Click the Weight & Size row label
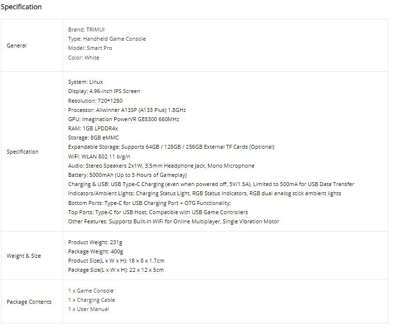 pos(24,256)
